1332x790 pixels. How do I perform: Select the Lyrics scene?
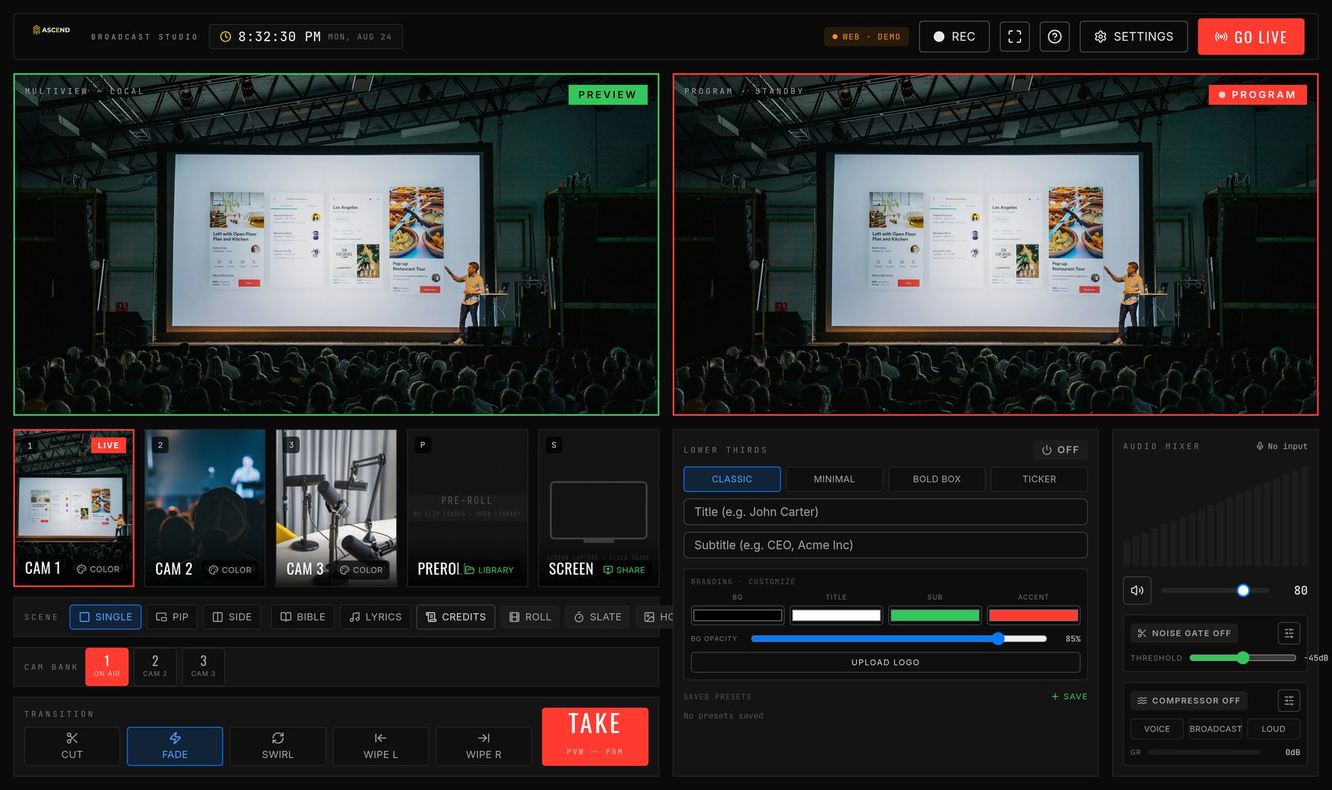pyautogui.click(x=375, y=617)
